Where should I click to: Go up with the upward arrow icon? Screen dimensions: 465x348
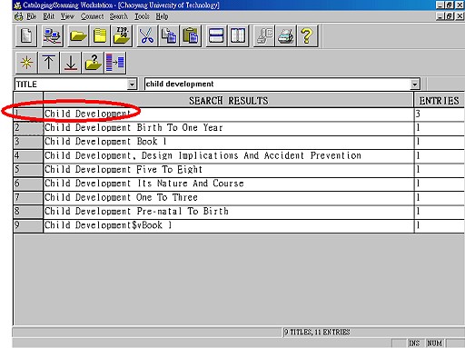[48, 63]
